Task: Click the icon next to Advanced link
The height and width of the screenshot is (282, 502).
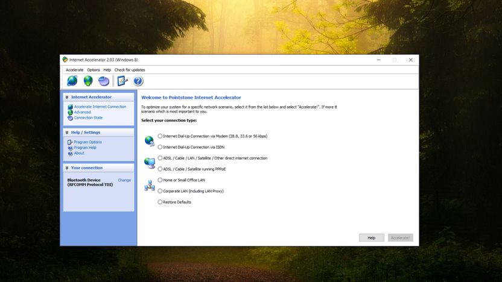Action: click(70, 112)
